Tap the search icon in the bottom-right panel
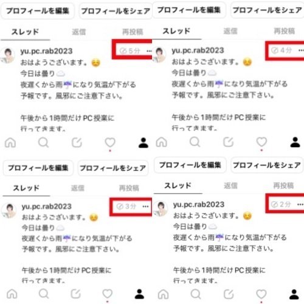 pos(196,294)
